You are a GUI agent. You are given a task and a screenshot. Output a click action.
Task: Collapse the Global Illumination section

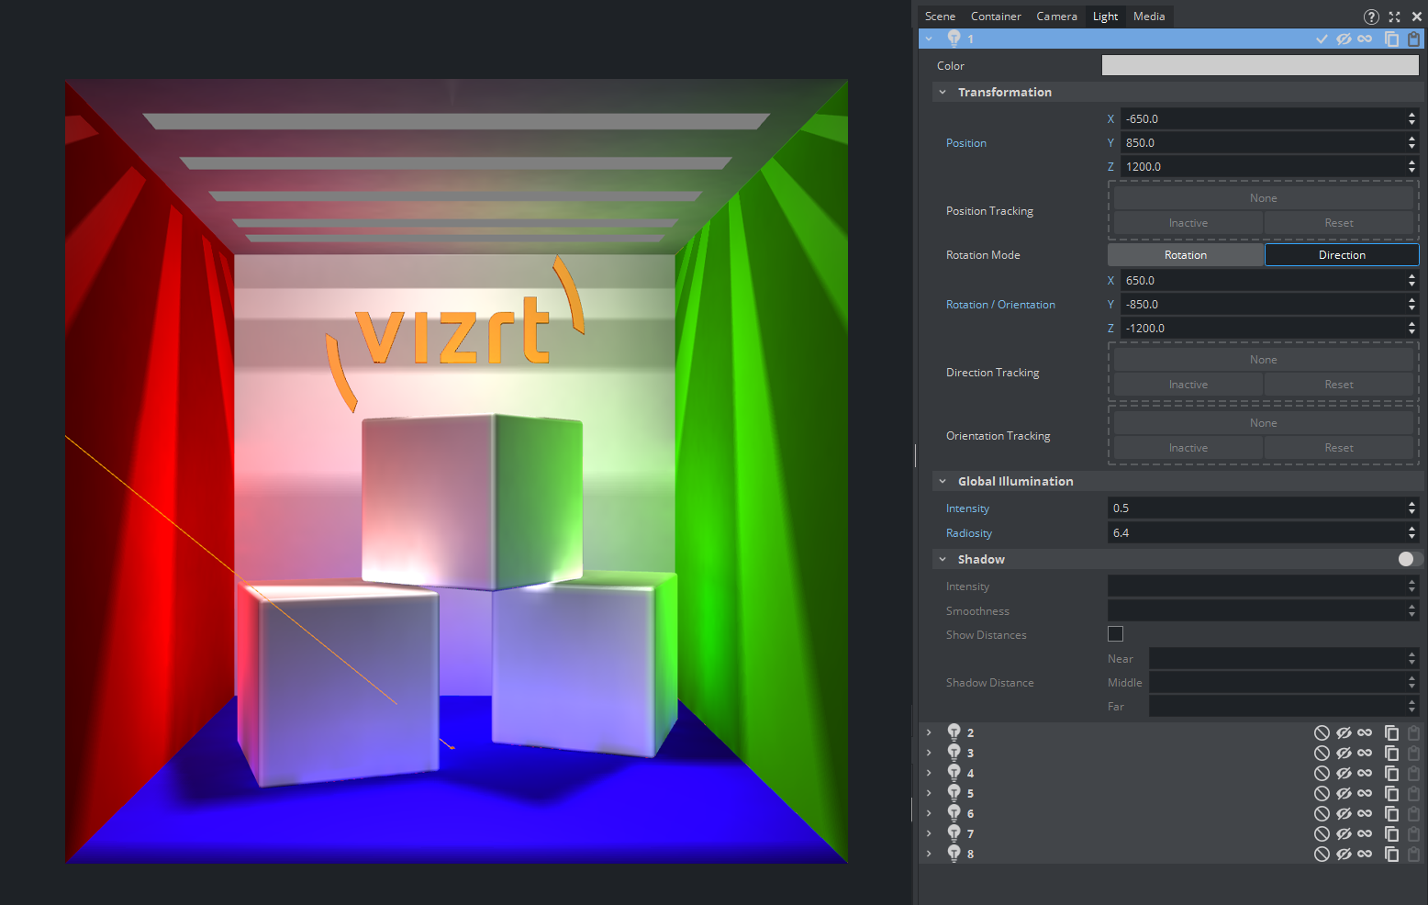(x=943, y=481)
